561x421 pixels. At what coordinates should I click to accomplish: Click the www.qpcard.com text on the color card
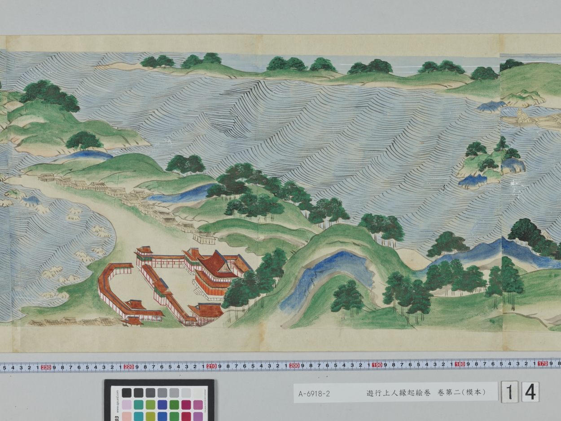point(118,401)
